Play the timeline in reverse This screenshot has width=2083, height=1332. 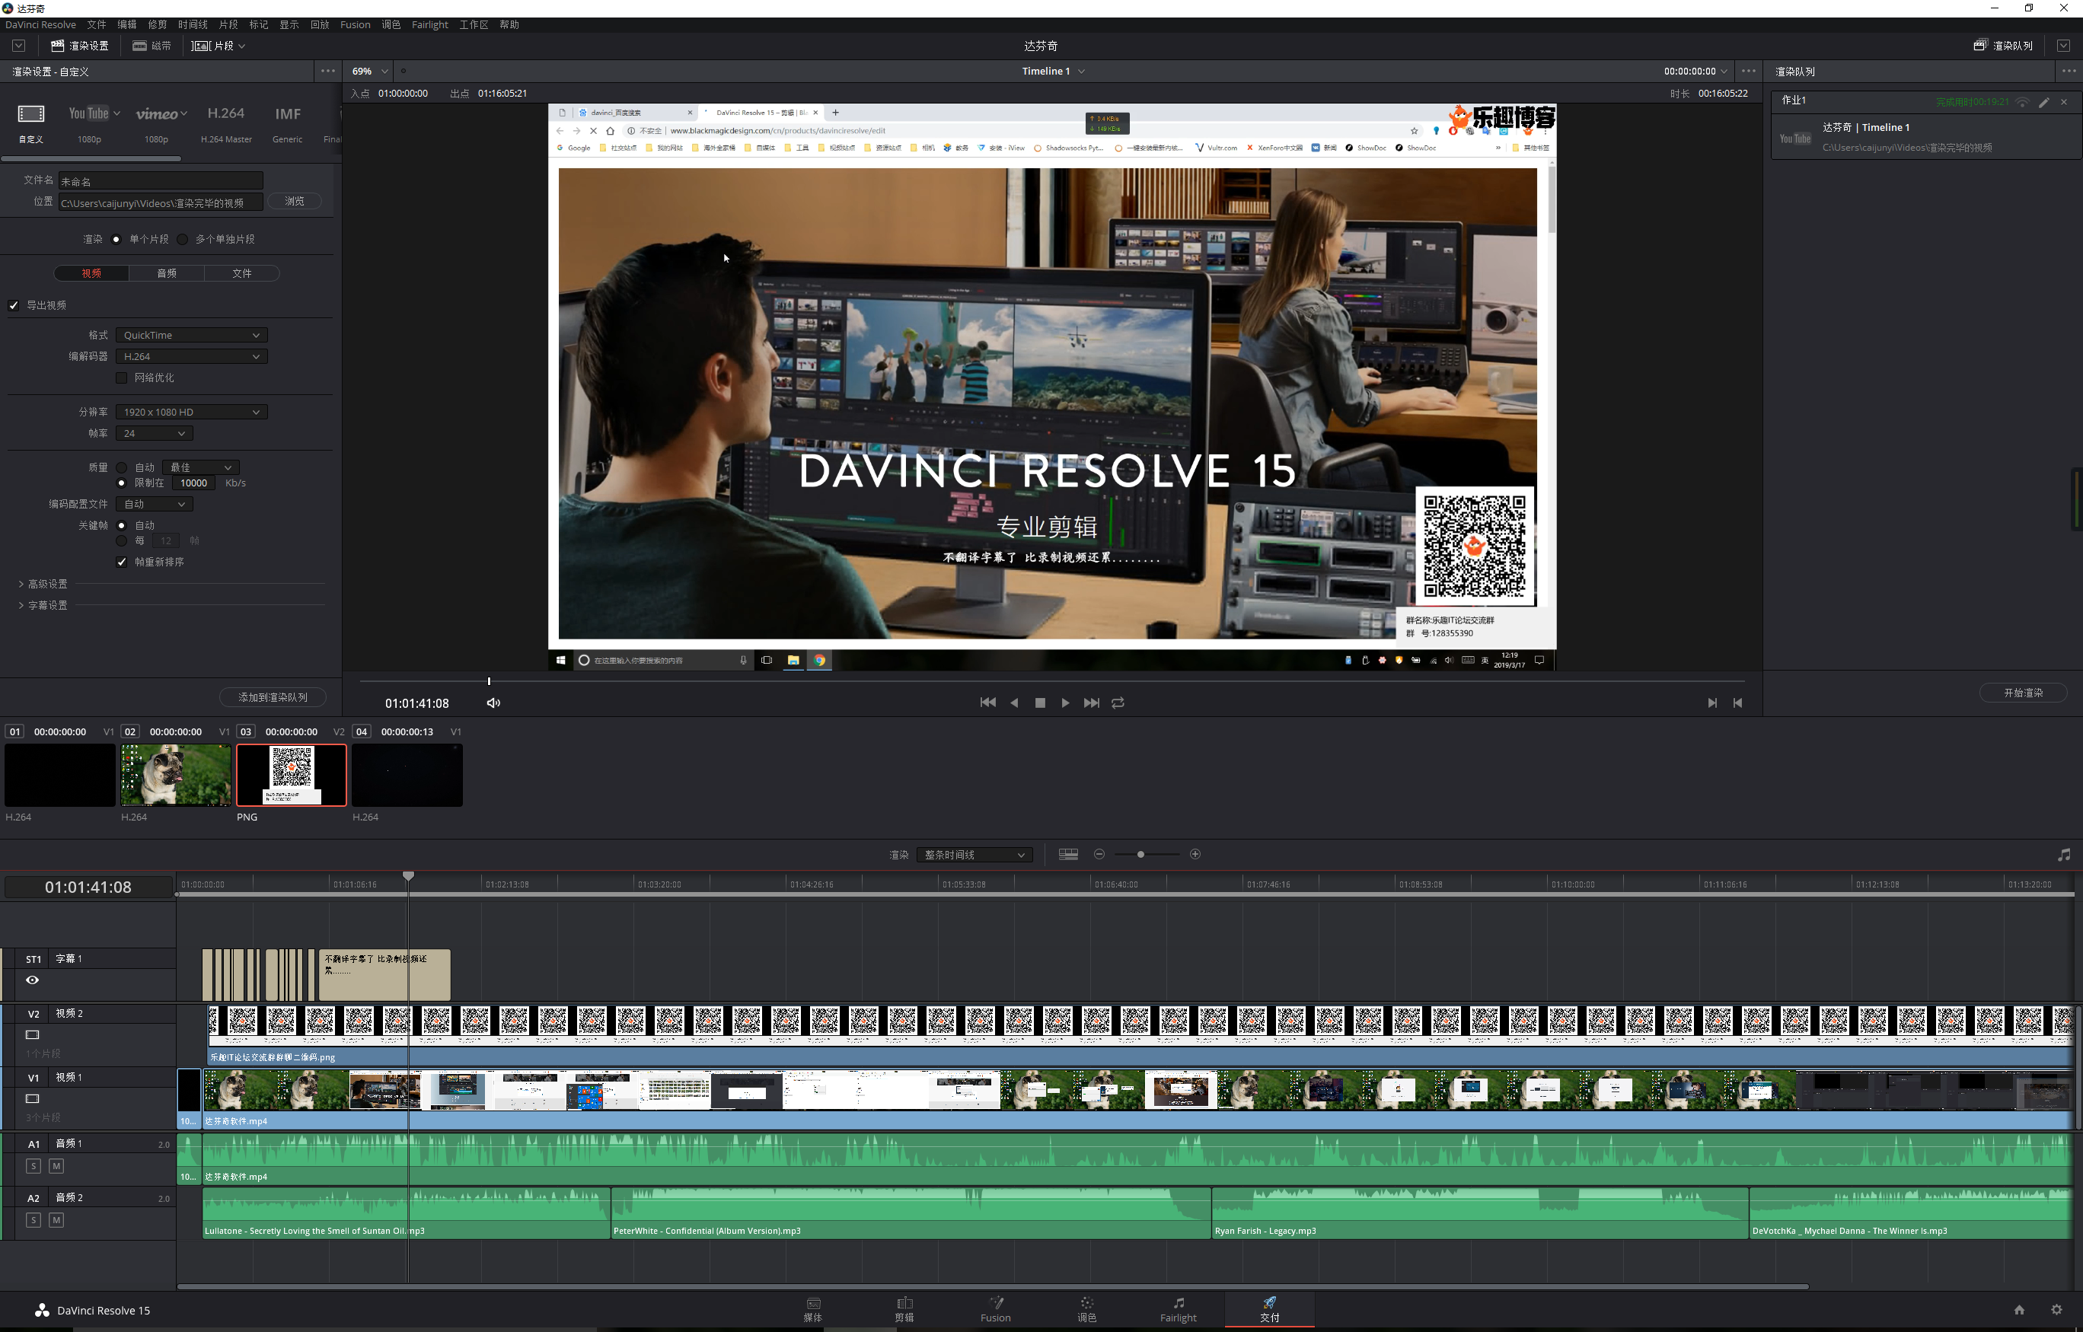[x=1014, y=703]
